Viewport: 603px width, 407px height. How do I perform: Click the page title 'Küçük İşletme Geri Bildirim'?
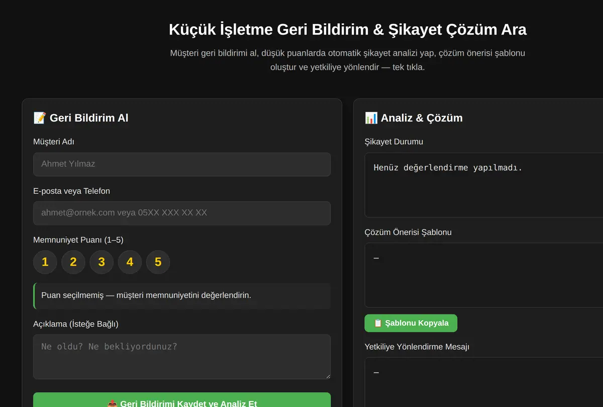click(348, 30)
